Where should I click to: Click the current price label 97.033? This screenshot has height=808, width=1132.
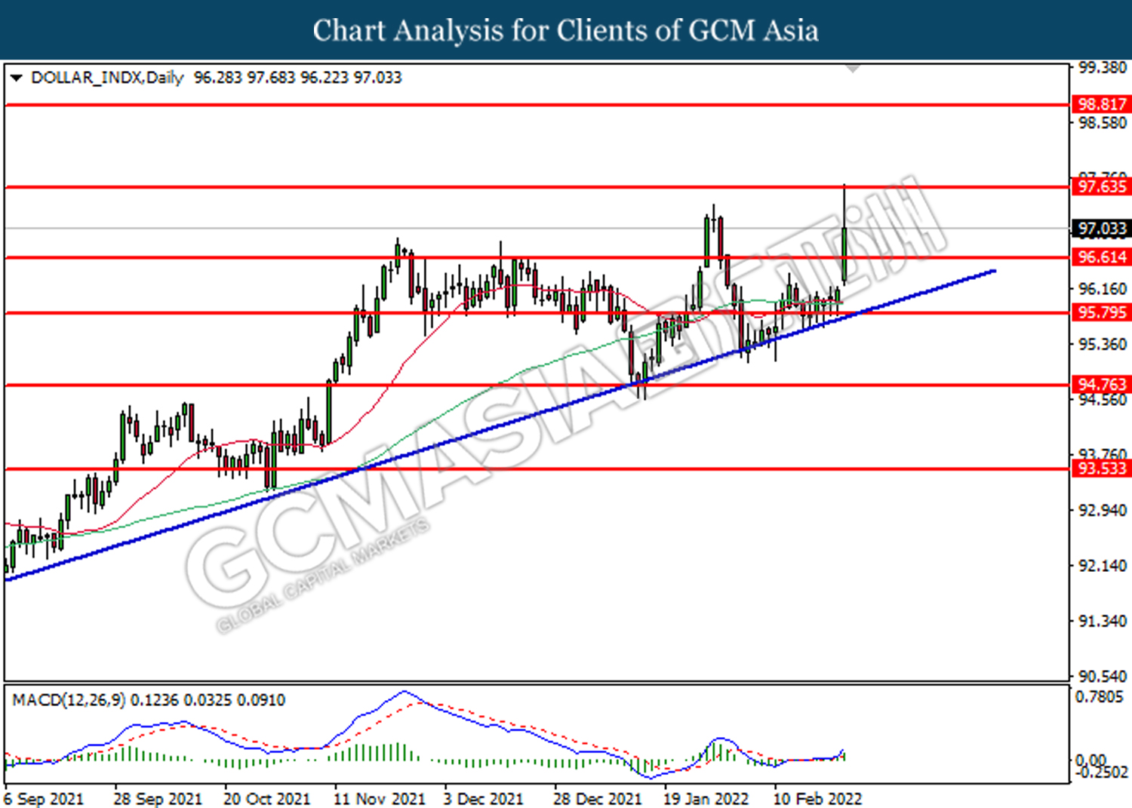[1102, 229]
